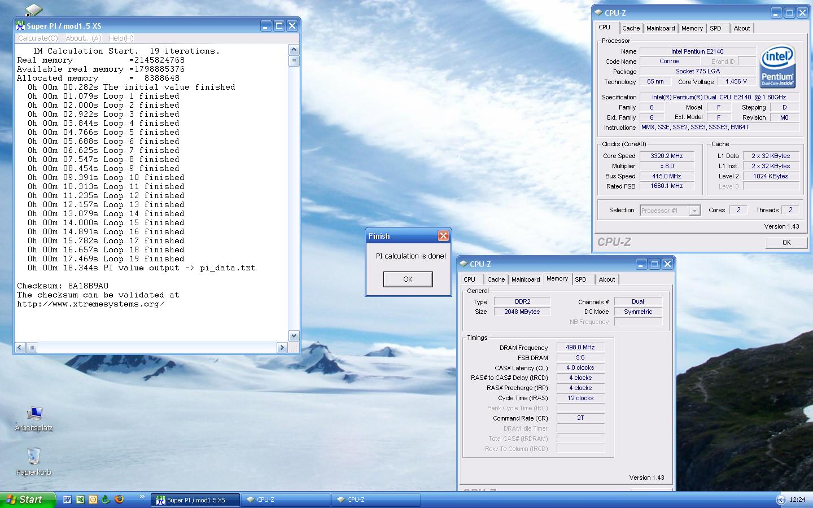Click right arrow of Super PI horizontal scrollbar
The height and width of the screenshot is (508, 813).
pyautogui.click(x=282, y=348)
